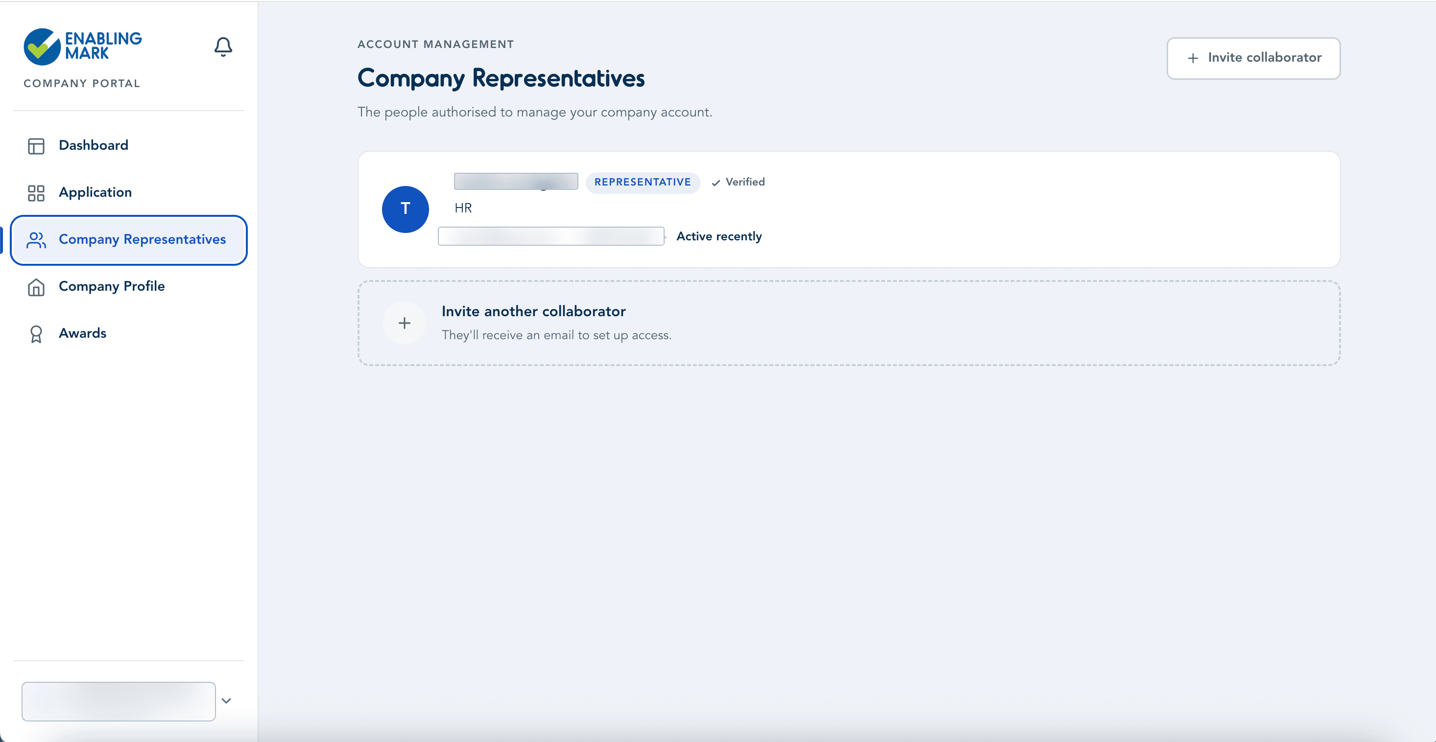Click the HR role text
Viewport: 1436px width, 742px height.
(x=463, y=208)
